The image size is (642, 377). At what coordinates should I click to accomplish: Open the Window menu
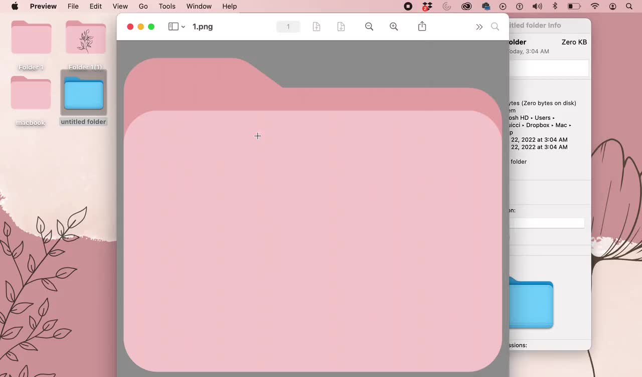pyautogui.click(x=199, y=6)
